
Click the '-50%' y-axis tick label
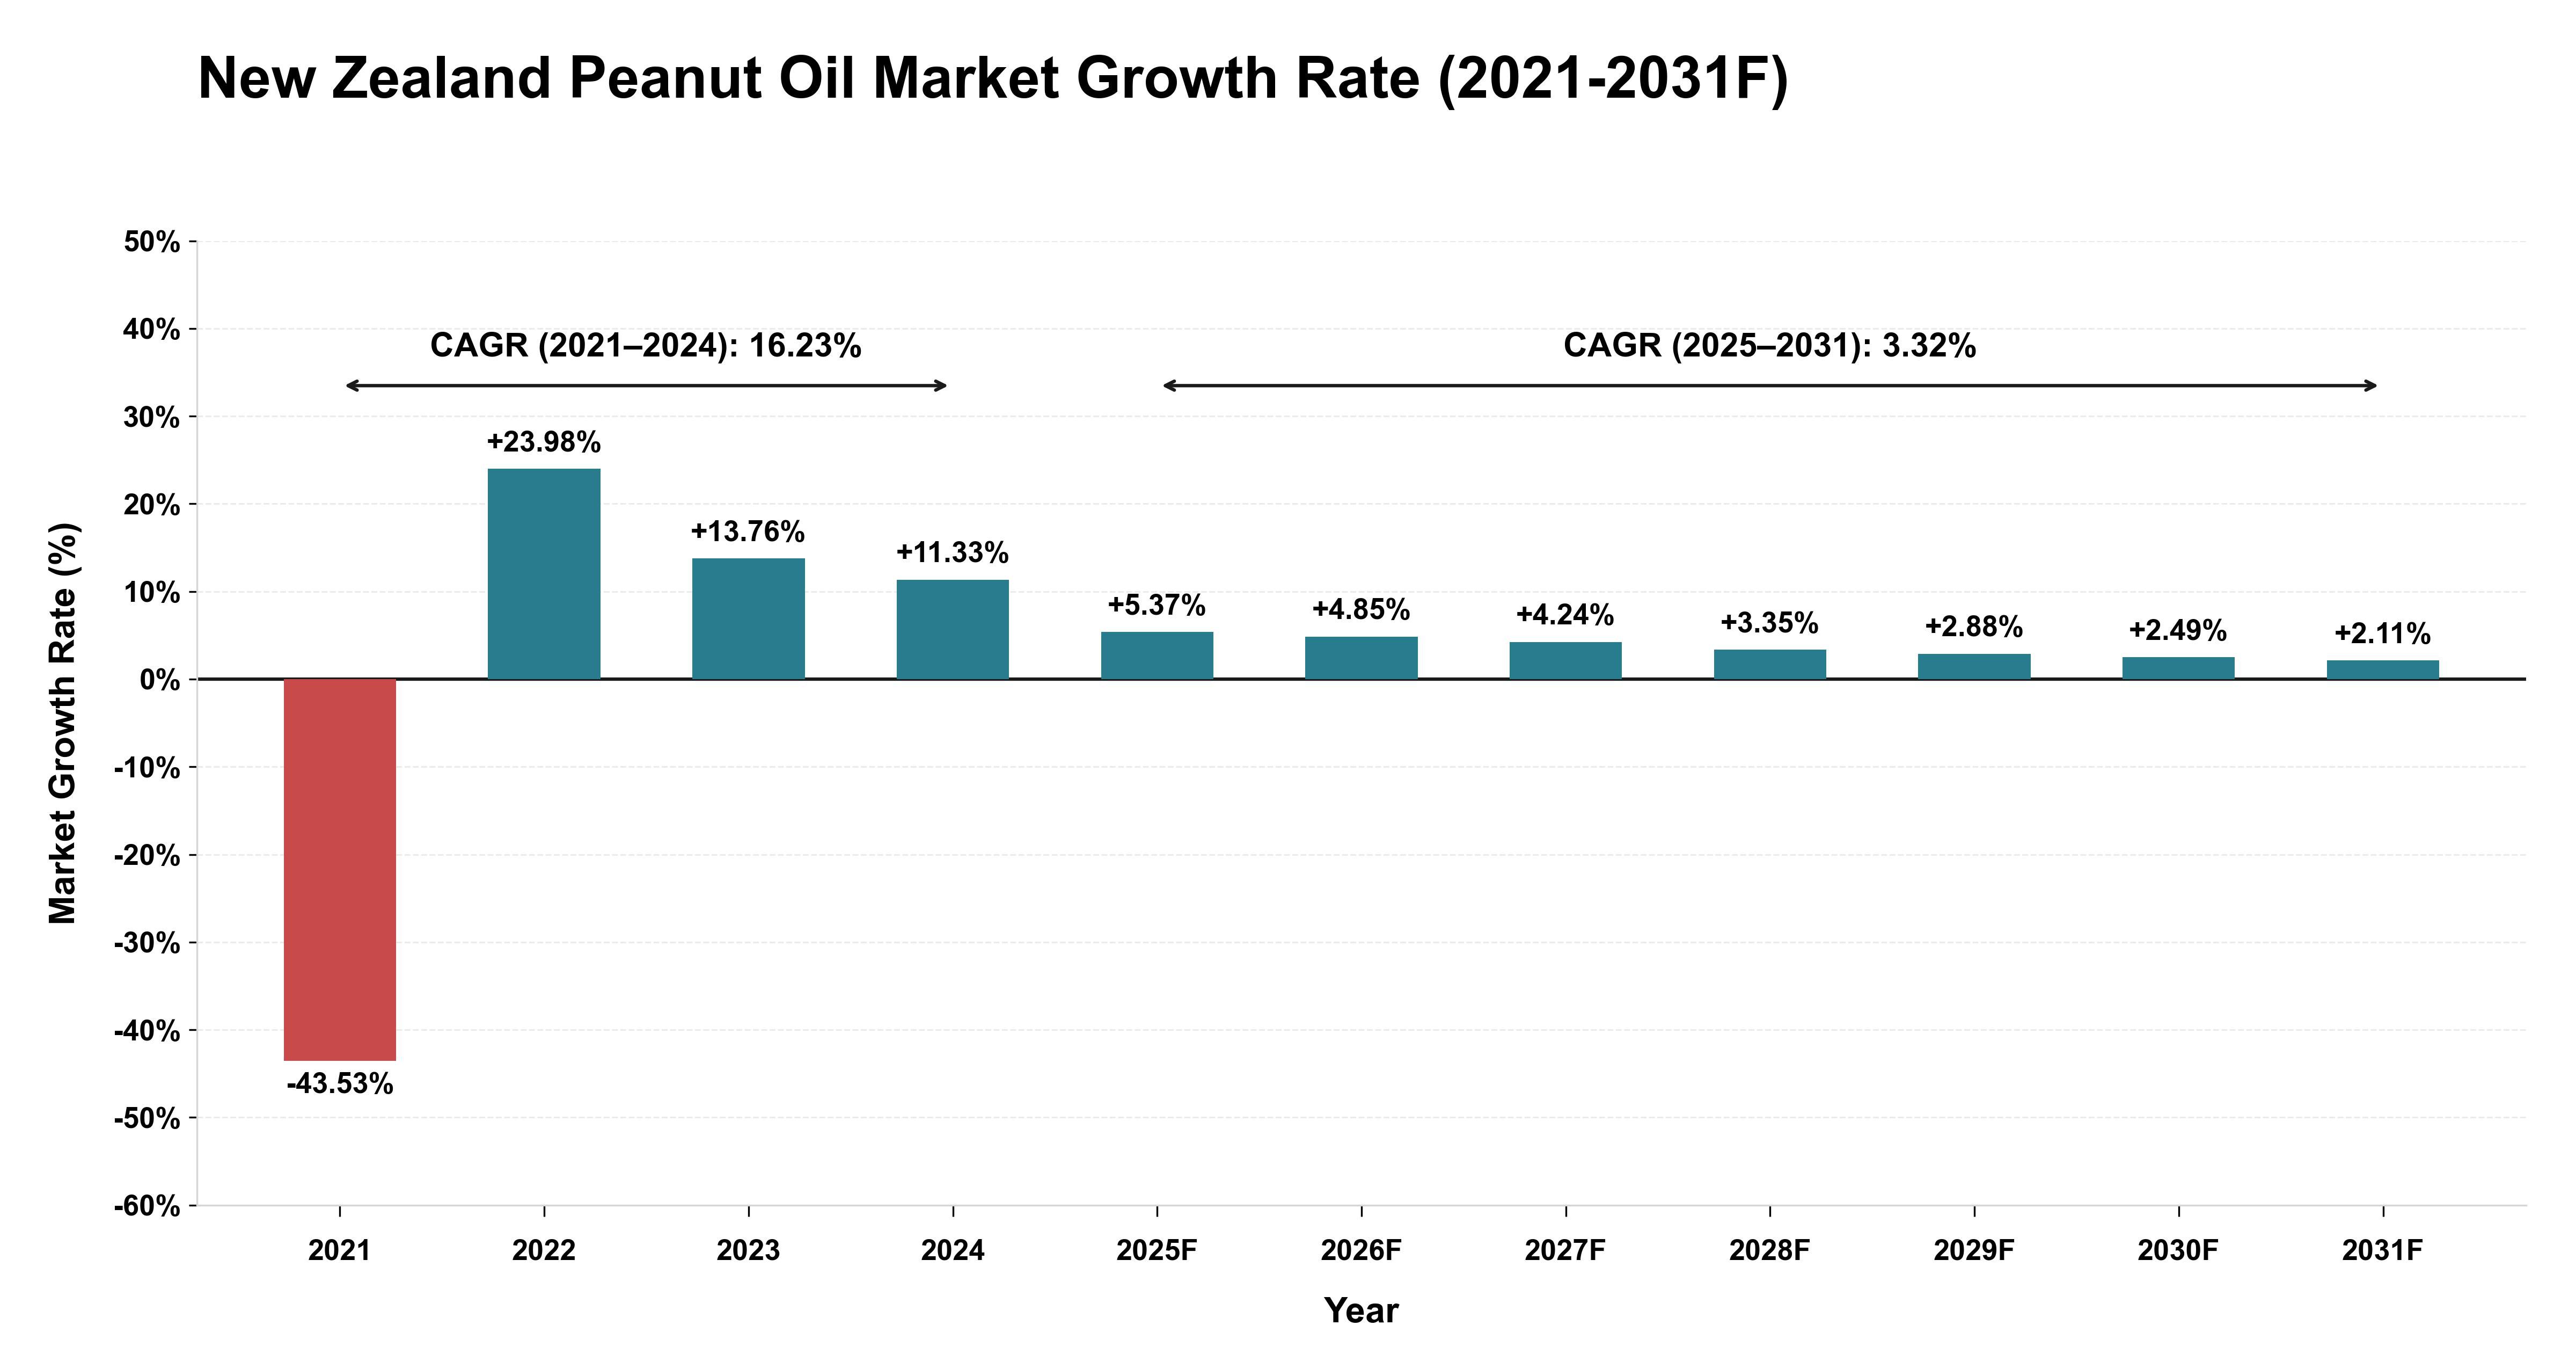[147, 1119]
